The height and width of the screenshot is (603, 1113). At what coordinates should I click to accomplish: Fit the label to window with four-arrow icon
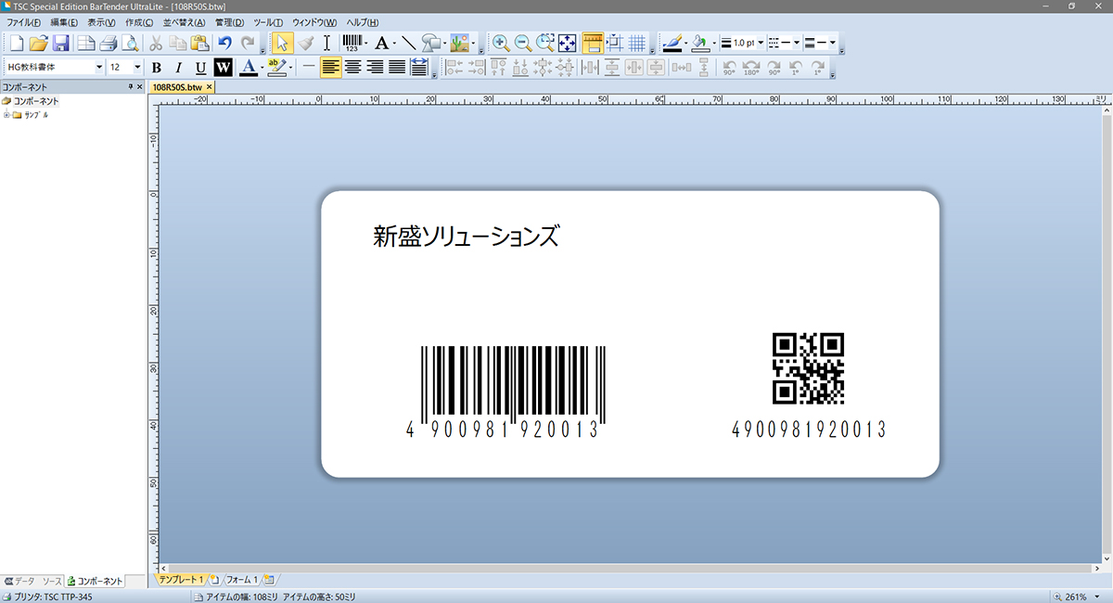pos(568,43)
